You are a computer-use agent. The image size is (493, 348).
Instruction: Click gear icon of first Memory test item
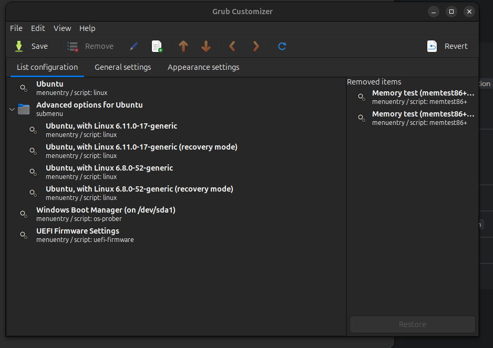pos(362,97)
